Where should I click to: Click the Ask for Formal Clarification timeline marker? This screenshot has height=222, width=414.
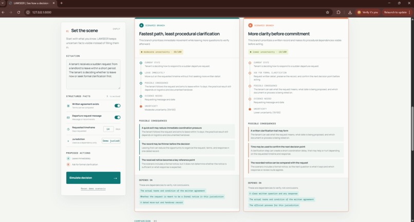coord(250,73)
